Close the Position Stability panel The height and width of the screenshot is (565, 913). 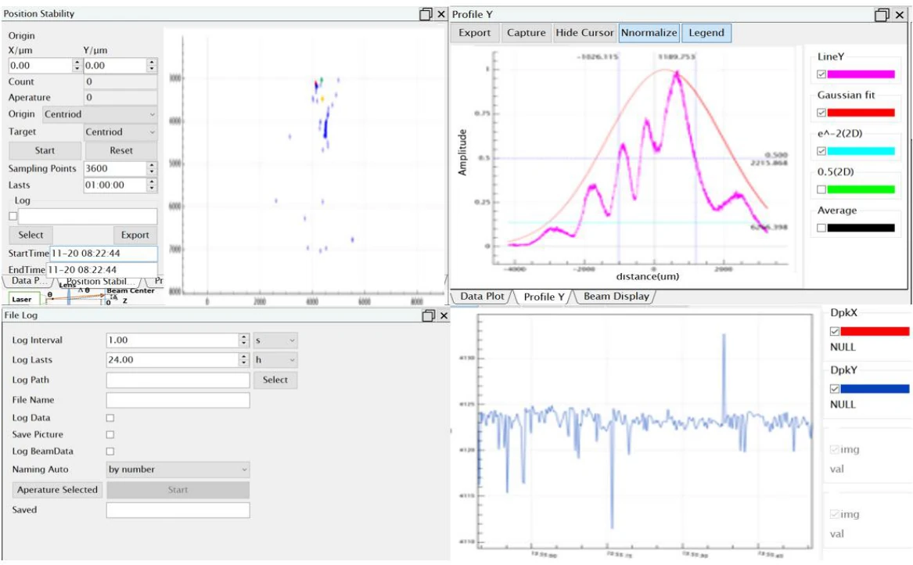point(440,14)
